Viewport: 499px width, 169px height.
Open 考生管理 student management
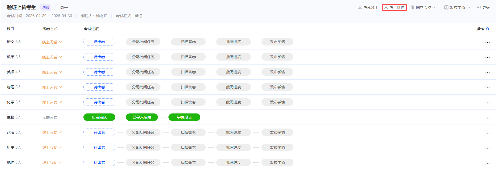(x=394, y=7)
